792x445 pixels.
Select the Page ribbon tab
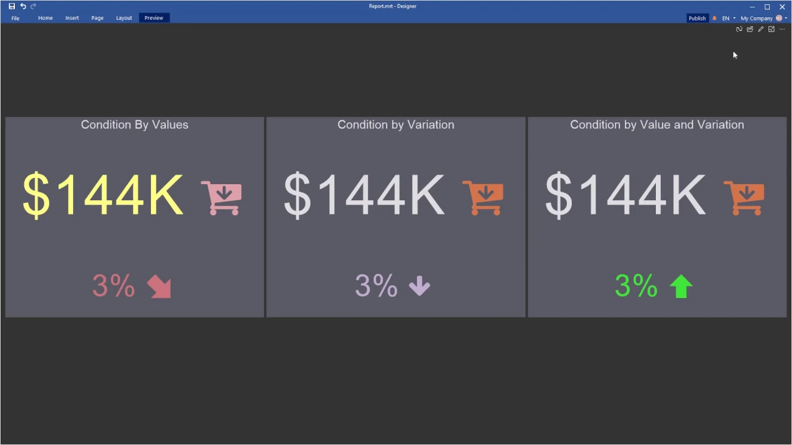pos(97,18)
